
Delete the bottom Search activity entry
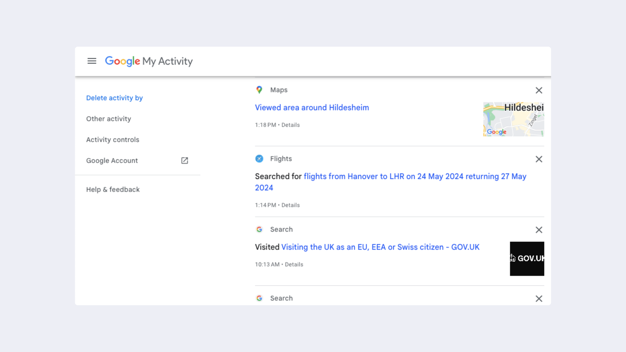tap(539, 298)
